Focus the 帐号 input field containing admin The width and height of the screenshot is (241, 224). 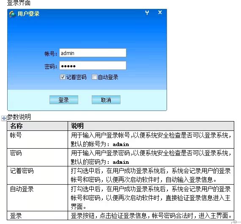[x=93, y=53]
